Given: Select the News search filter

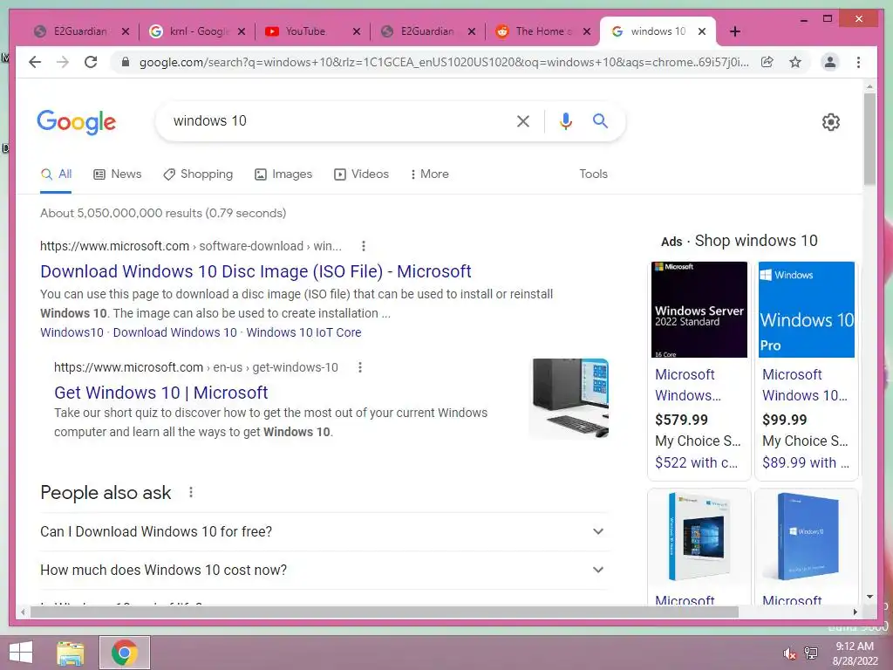Looking at the screenshot, I should [118, 174].
